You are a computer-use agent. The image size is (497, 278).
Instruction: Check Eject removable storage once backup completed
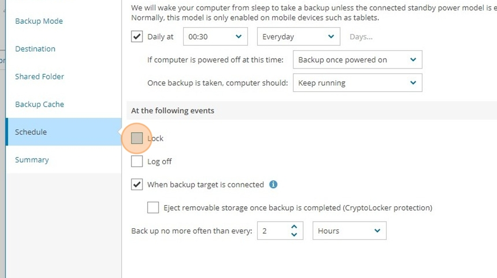pyautogui.click(x=153, y=208)
